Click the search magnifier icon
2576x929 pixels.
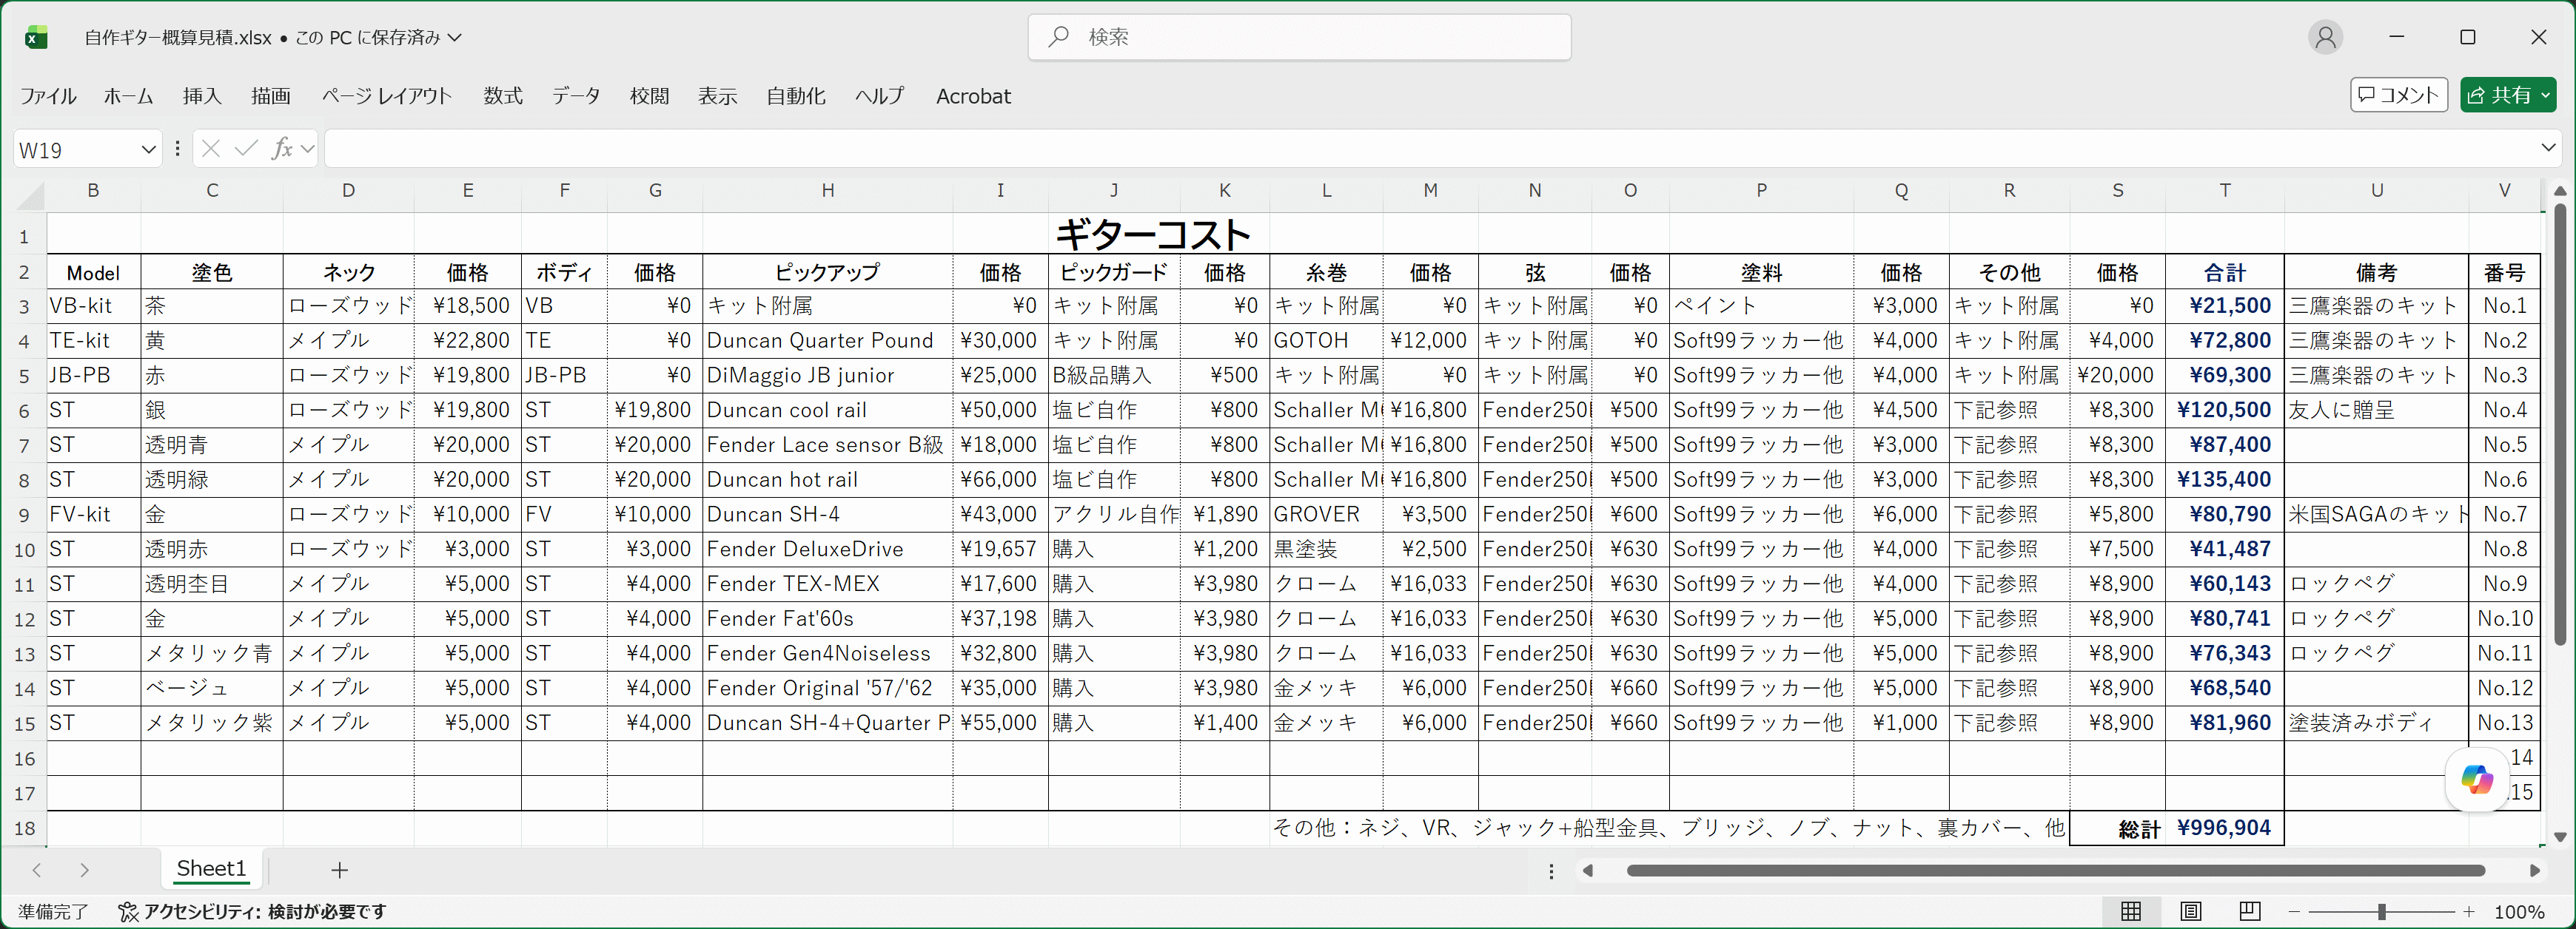coord(1058,37)
